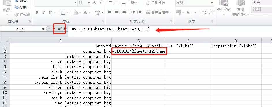Apply the accounting number format
The height and width of the screenshot is (107, 272).
pyautogui.click(x=178, y=12)
